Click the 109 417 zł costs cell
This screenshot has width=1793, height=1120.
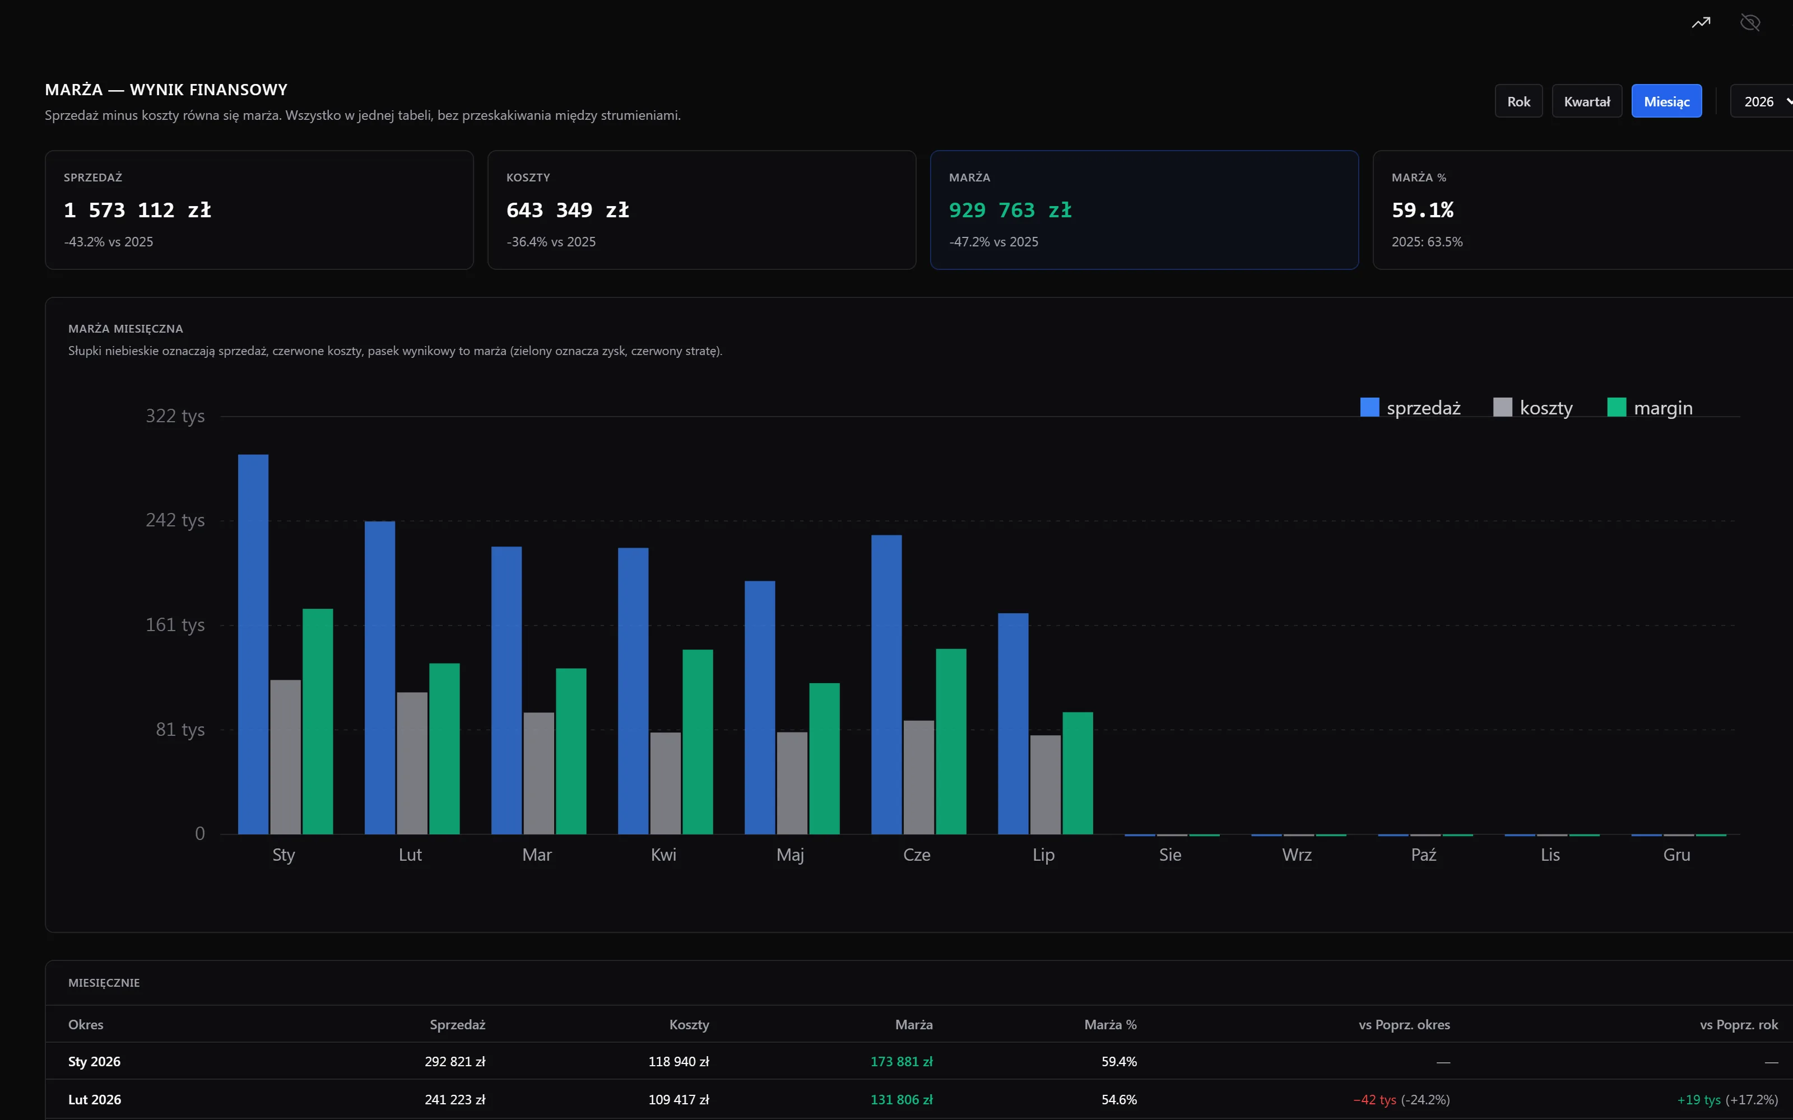679,1099
